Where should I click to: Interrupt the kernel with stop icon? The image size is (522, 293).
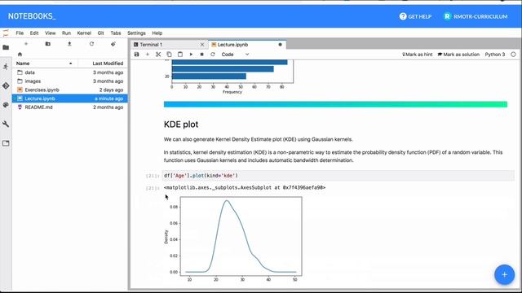tap(201, 55)
